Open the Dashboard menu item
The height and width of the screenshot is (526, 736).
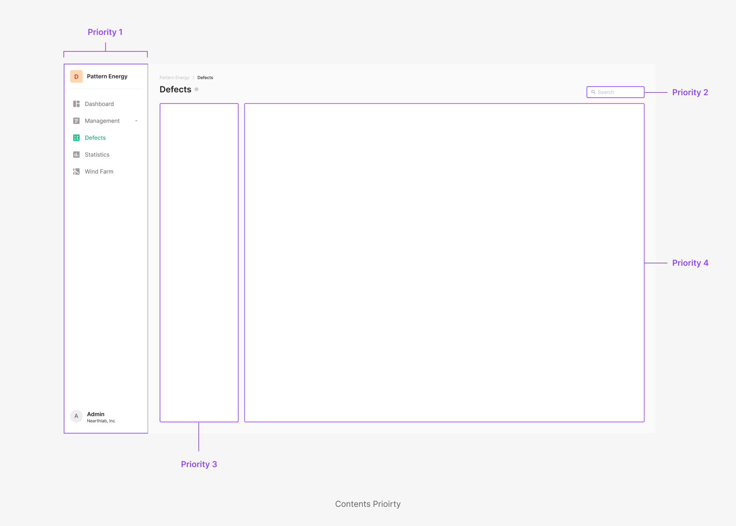point(99,104)
